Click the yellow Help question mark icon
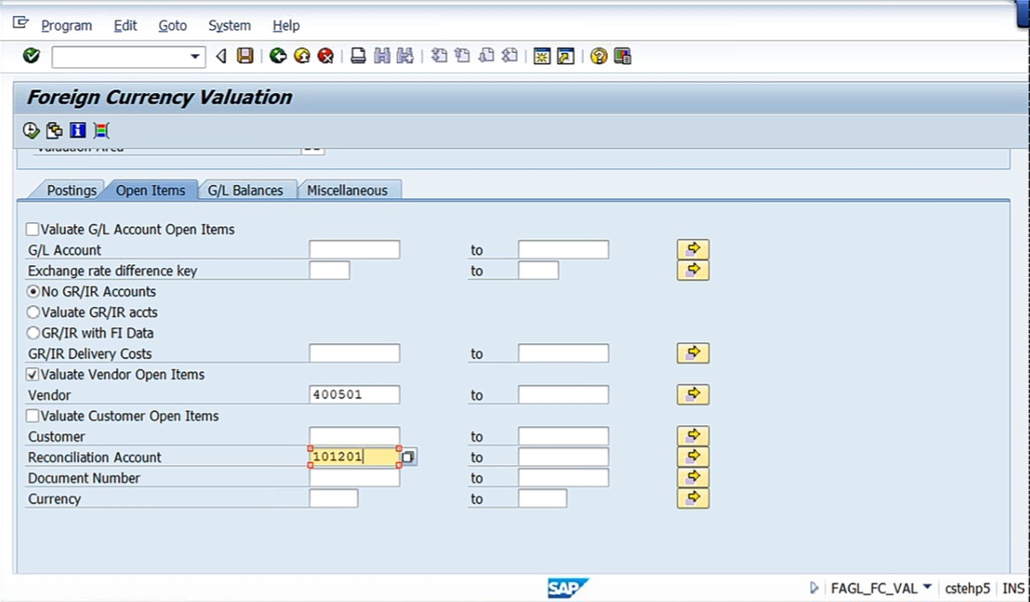1030x602 pixels. [598, 56]
